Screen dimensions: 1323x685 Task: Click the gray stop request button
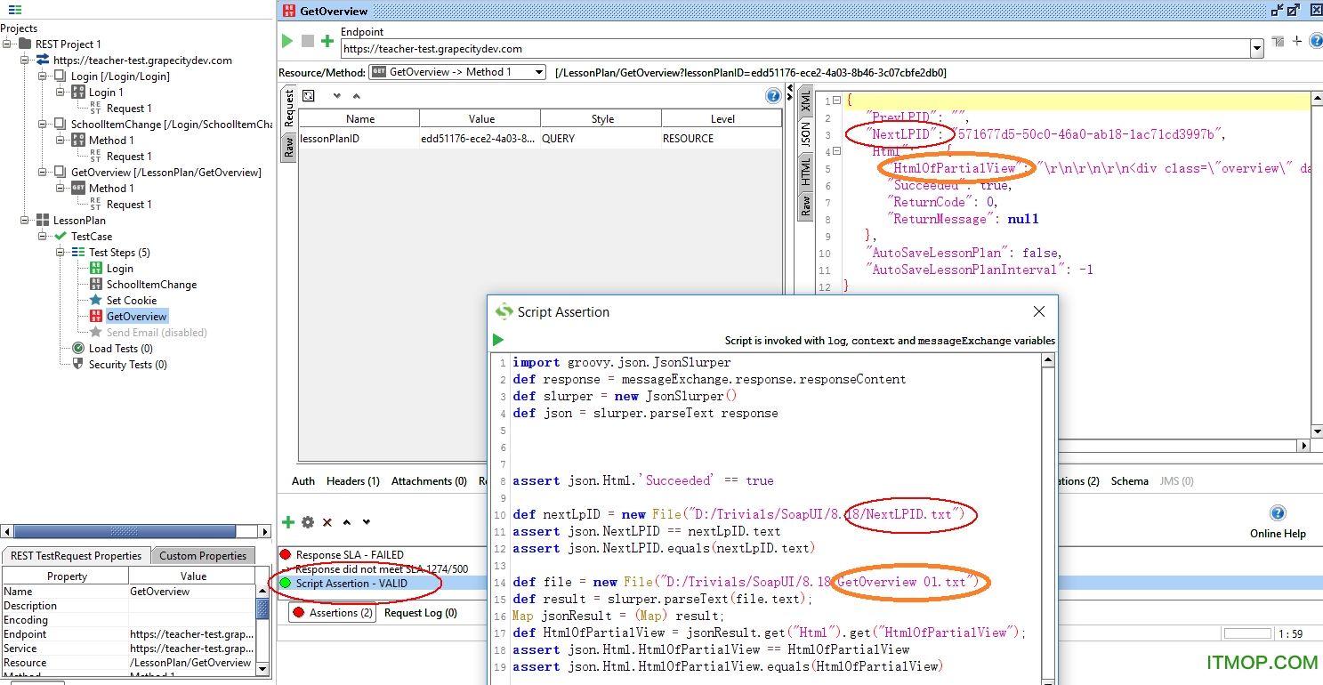[307, 41]
